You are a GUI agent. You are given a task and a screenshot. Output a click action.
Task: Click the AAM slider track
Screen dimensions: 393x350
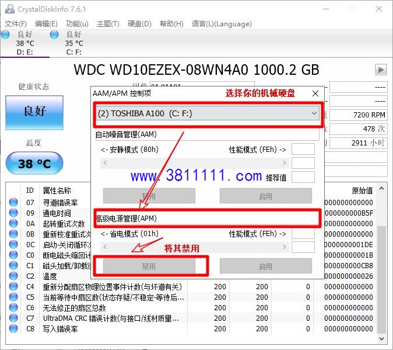click(195, 163)
